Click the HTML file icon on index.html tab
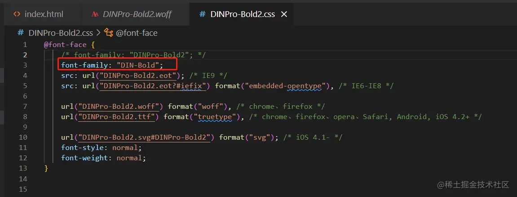517x197 pixels. [17, 14]
